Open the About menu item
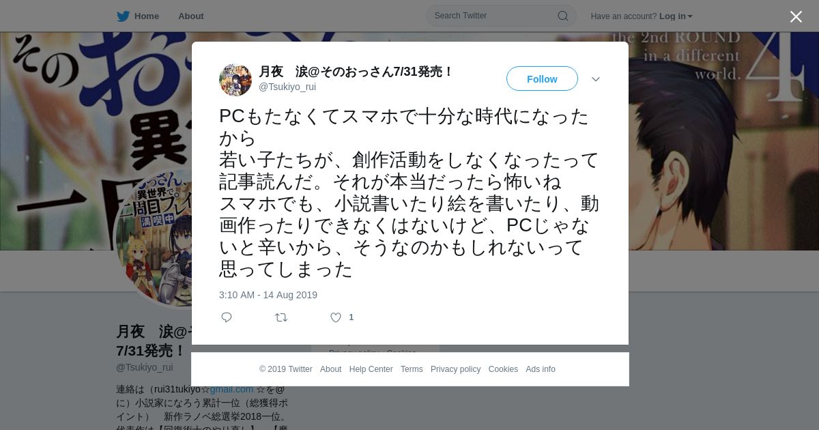This screenshot has height=430, width=819. pyautogui.click(x=191, y=16)
